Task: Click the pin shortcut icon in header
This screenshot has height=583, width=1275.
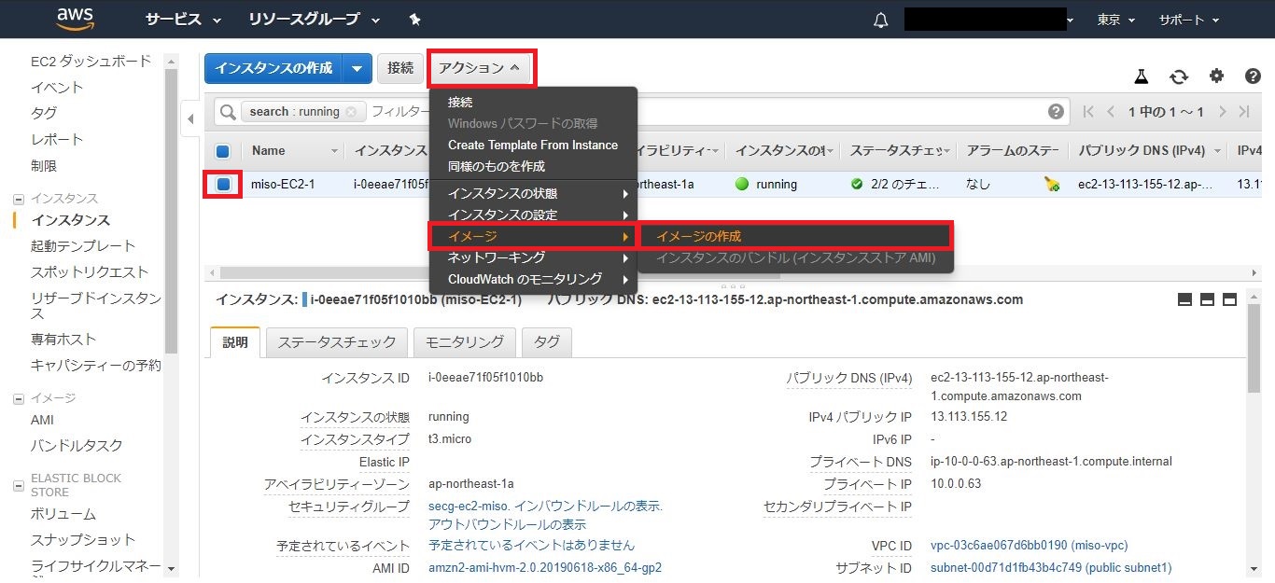Action: pos(415,20)
